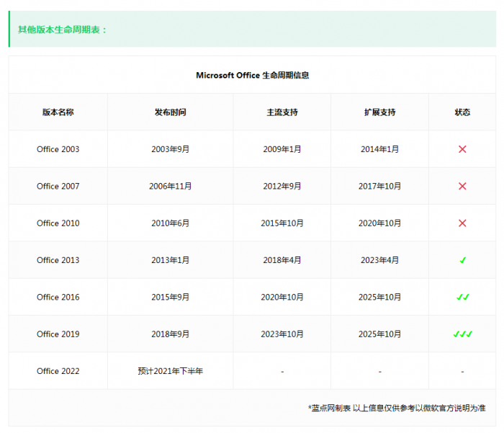Click the footnote 蓝点网制表 disclaimer text

tap(397, 409)
